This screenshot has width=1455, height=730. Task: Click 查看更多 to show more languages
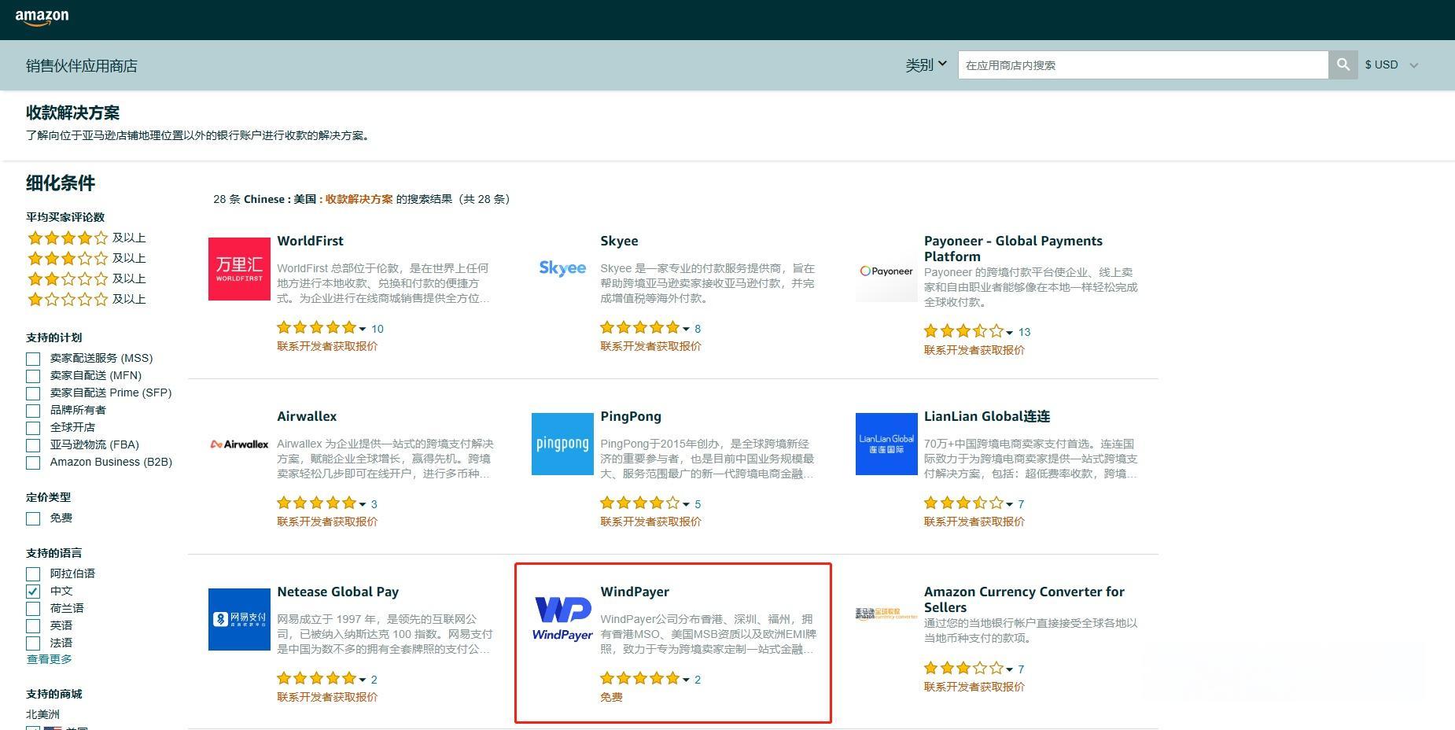[x=49, y=659]
